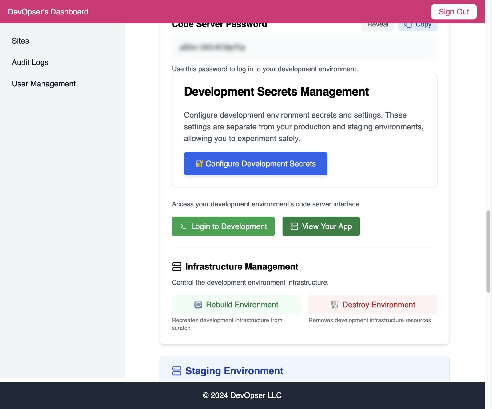Click the rebuild refresh icon
This screenshot has height=409, width=492.
click(198, 305)
